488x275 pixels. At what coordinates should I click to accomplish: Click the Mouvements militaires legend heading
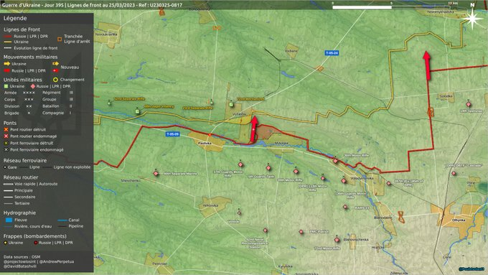coord(30,57)
